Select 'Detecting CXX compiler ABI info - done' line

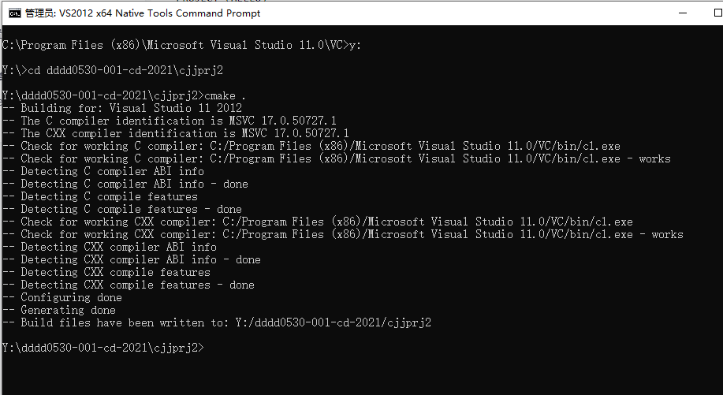tap(132, 260)
